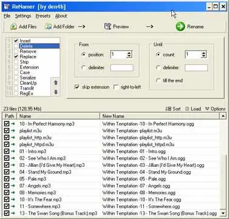
Task: Click the file list scrollbar down arrow
Action: point(223,213)
